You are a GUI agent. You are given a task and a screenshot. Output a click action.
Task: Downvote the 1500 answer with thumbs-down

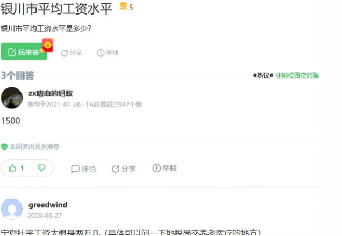click(41, 168)
